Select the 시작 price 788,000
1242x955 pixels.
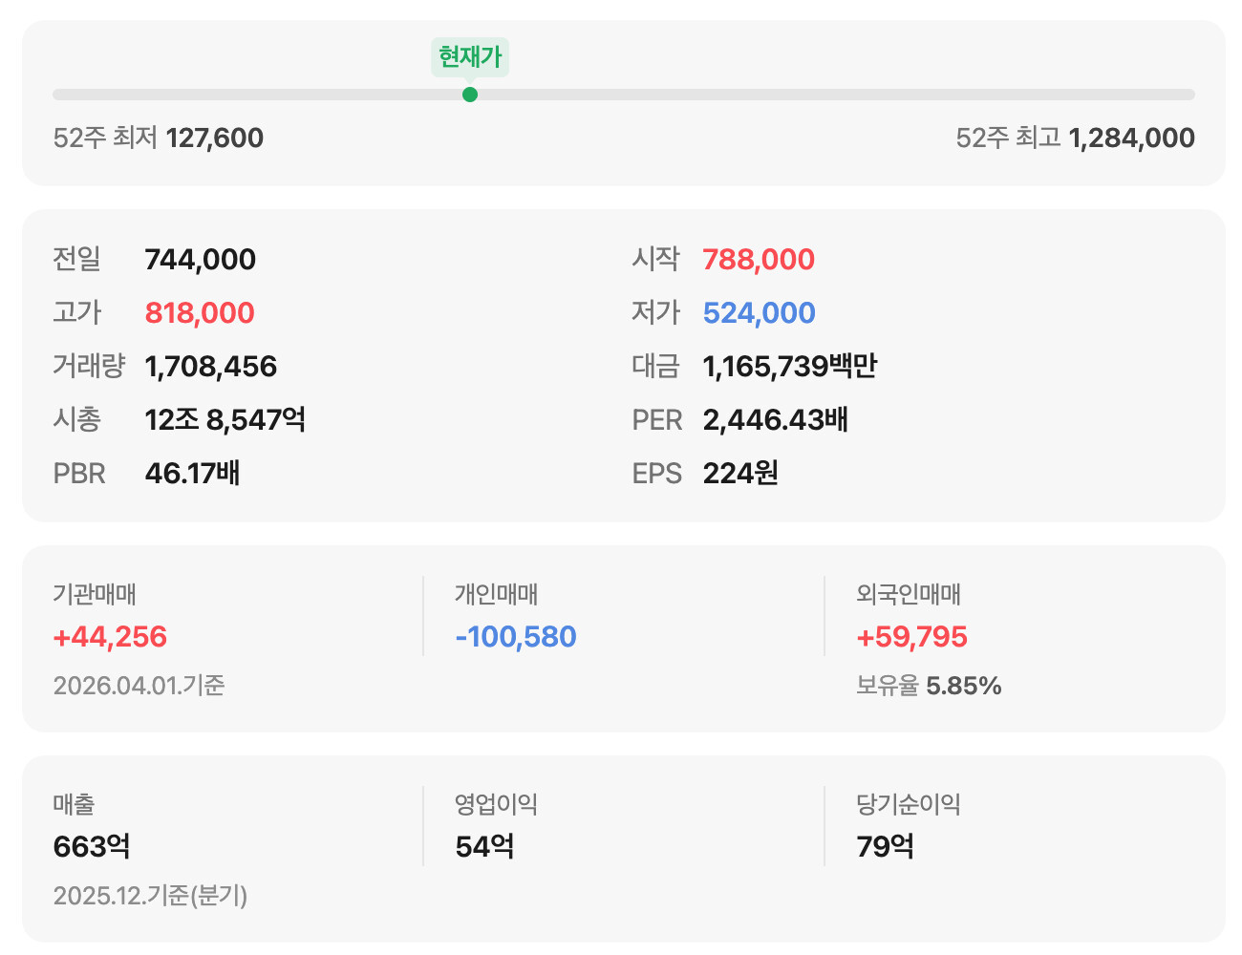click(x=759, y=260)
